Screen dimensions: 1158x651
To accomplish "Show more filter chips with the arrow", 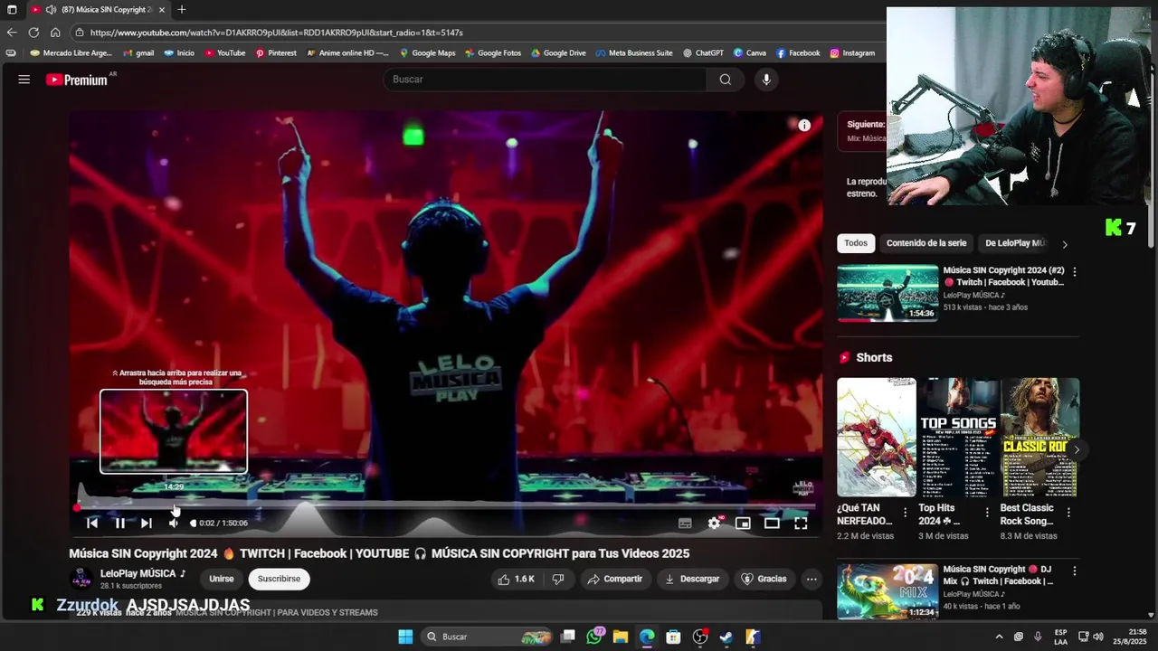I will [x=1065, y=244].
